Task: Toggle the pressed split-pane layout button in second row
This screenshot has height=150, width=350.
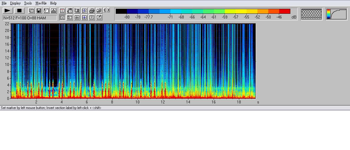Action: tap(62, 18)
